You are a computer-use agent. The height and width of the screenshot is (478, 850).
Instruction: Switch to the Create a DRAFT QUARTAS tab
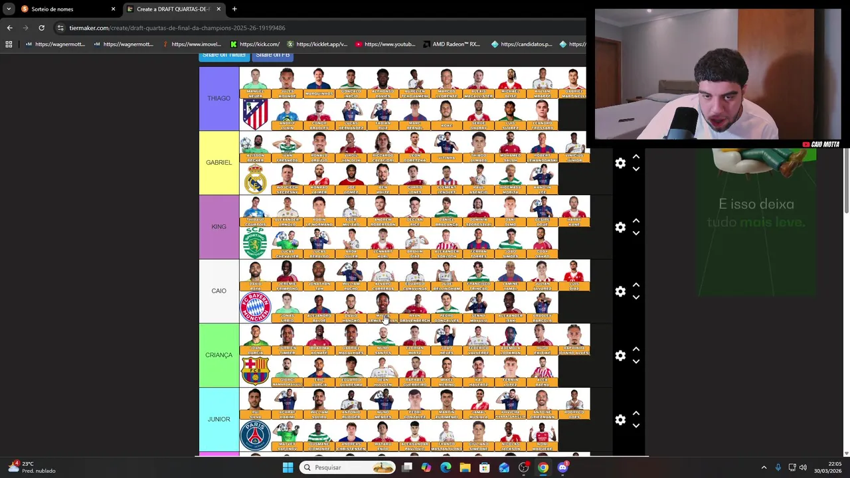(x=173, y=9)
